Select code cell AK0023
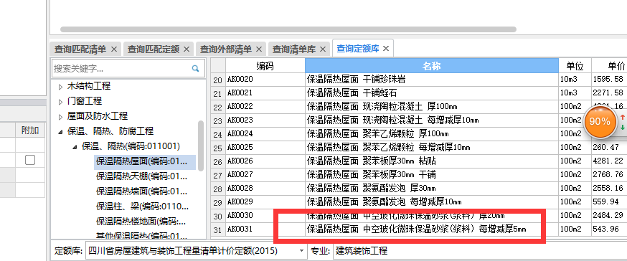Image resolution: width=627 pixels, height=261 pixels. (265, 120)
